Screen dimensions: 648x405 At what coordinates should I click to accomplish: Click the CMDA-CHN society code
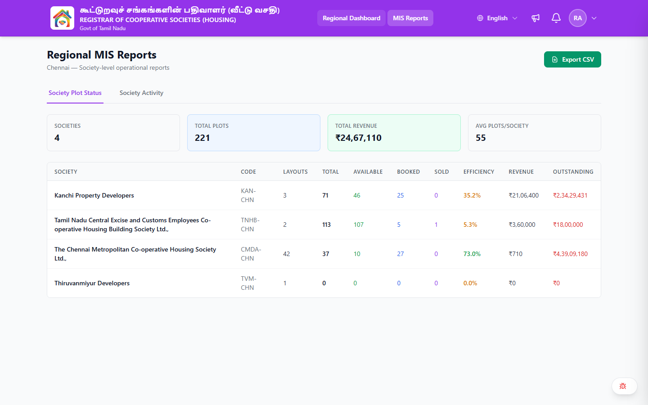(251, 254)
